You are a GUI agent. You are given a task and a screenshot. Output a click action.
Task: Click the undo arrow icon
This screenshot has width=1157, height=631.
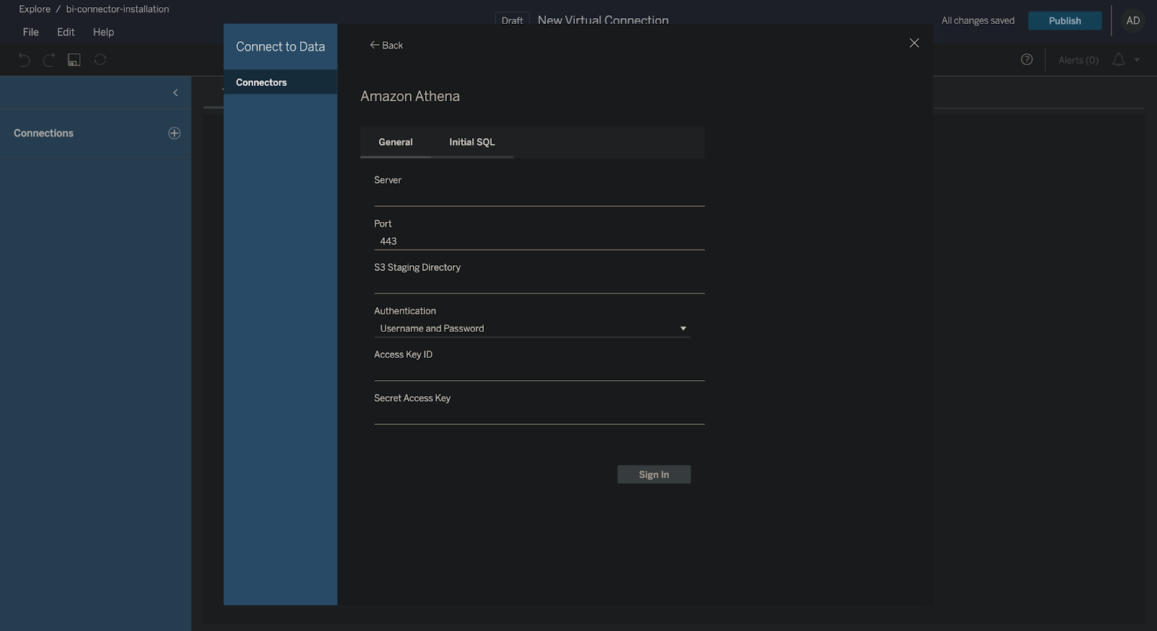pyautogui.click(x=24, y=60)
